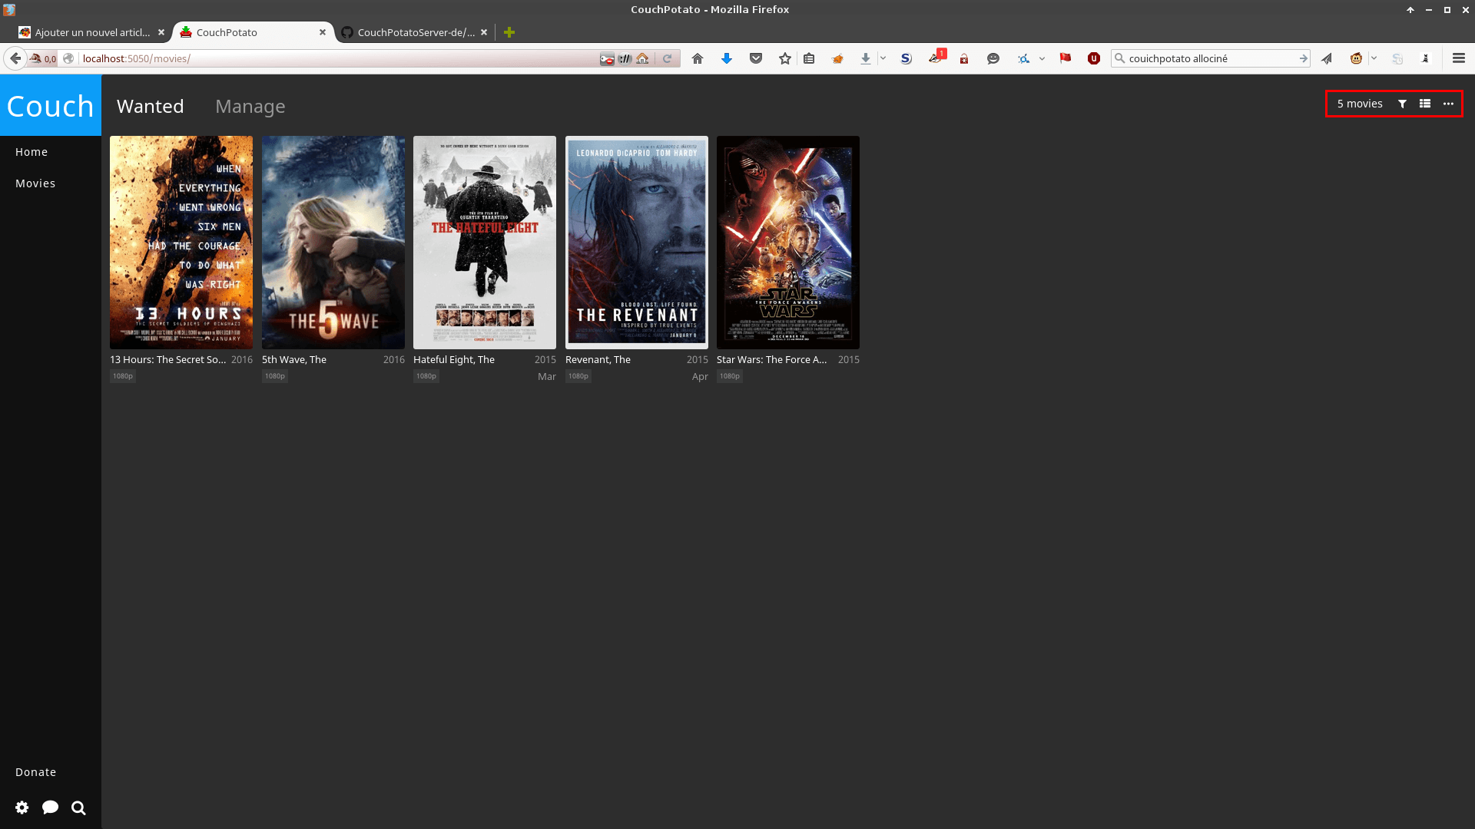Open the messages speech bubble icon in sidebar
This screenshot has height=829, width=1475.
click(x=50, y=808)
